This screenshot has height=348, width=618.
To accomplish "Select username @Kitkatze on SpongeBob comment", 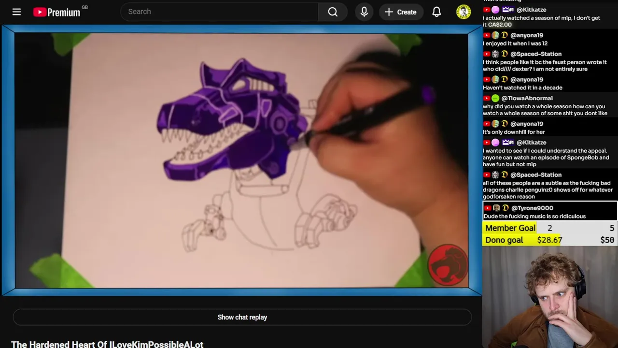I will 531,143.
